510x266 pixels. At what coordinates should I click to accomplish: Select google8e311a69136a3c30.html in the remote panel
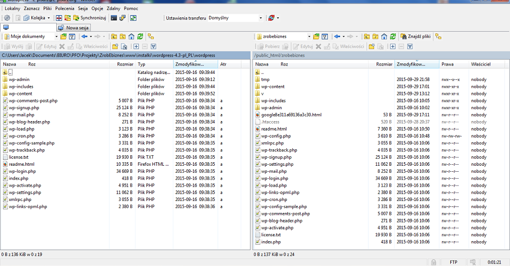coord(291,115)
